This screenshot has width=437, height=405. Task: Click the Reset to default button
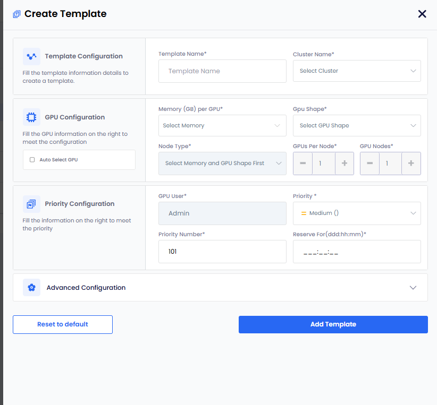(x=63, y=324)
